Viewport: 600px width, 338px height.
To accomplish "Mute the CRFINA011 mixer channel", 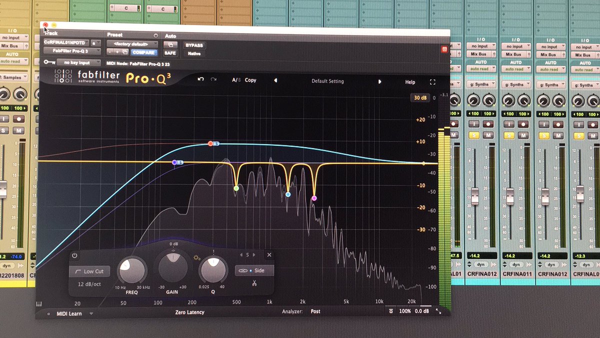I will click(522, 135).
